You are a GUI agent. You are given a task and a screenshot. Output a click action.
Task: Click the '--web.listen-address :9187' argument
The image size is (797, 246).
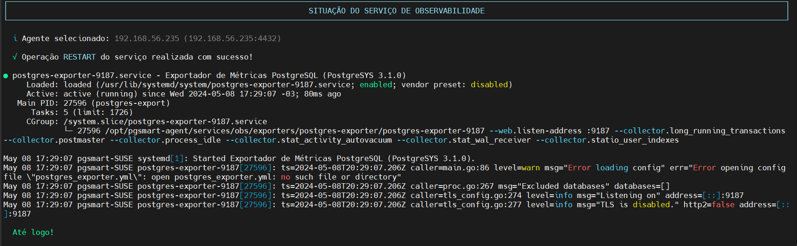coord(549,131)
